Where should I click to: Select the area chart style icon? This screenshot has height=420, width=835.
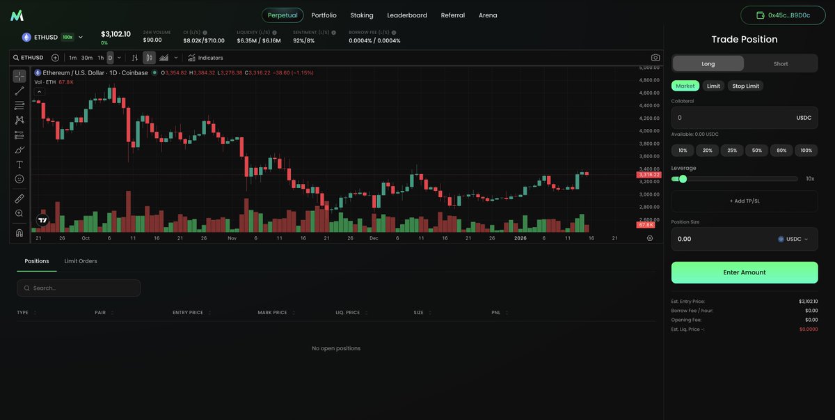coord(164,58)
